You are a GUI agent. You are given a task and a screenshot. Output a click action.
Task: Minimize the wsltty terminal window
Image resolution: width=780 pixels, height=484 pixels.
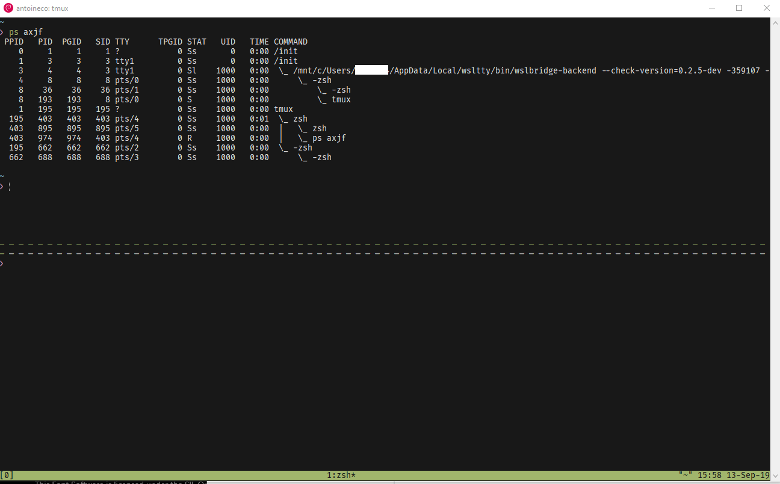(711, 8)
